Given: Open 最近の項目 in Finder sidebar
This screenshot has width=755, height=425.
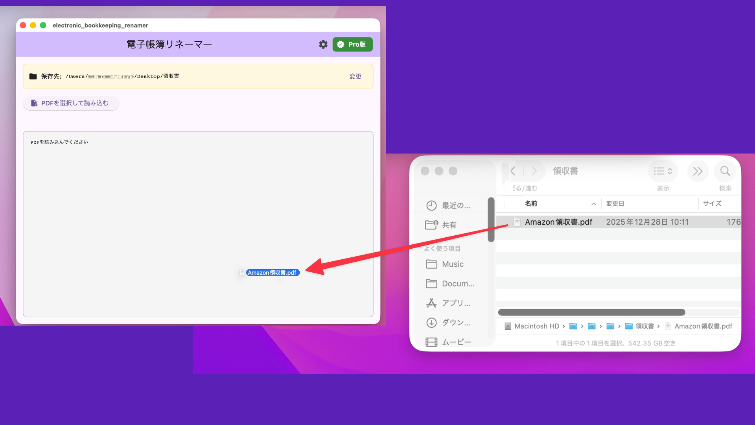Looking at the screenshot, I should [x=448, y=205].
